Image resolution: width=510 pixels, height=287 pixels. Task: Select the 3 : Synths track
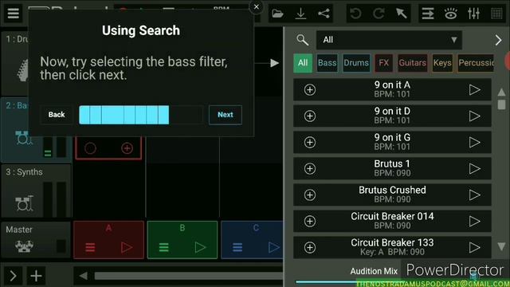(36, 191)
